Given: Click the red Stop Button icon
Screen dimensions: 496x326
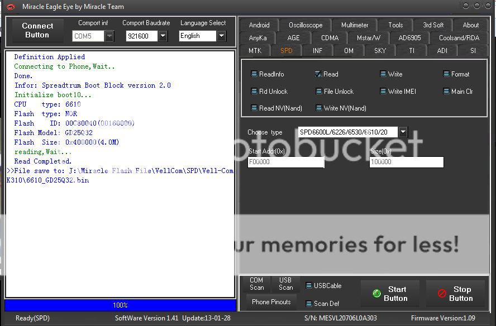Looking at the screenshot, I should pyautogui.click(x=442, y=294).
